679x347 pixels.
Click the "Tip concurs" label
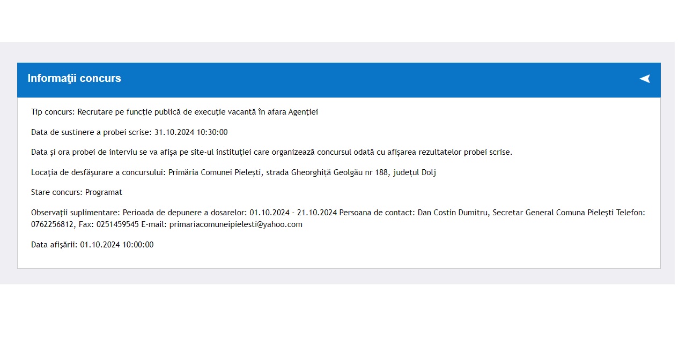pyautogui.click(x=53, y=112)
